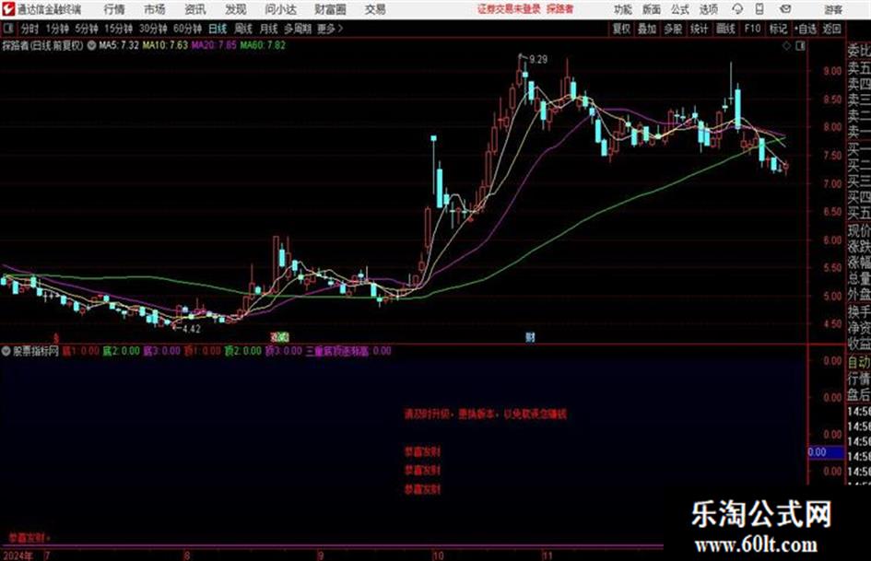Switch to the 5分钟 period tab

[87, 29]
